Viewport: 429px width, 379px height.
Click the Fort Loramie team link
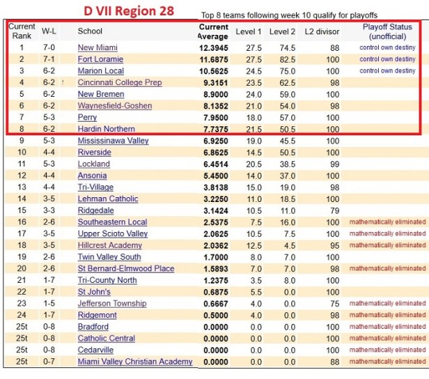[100, 59]
